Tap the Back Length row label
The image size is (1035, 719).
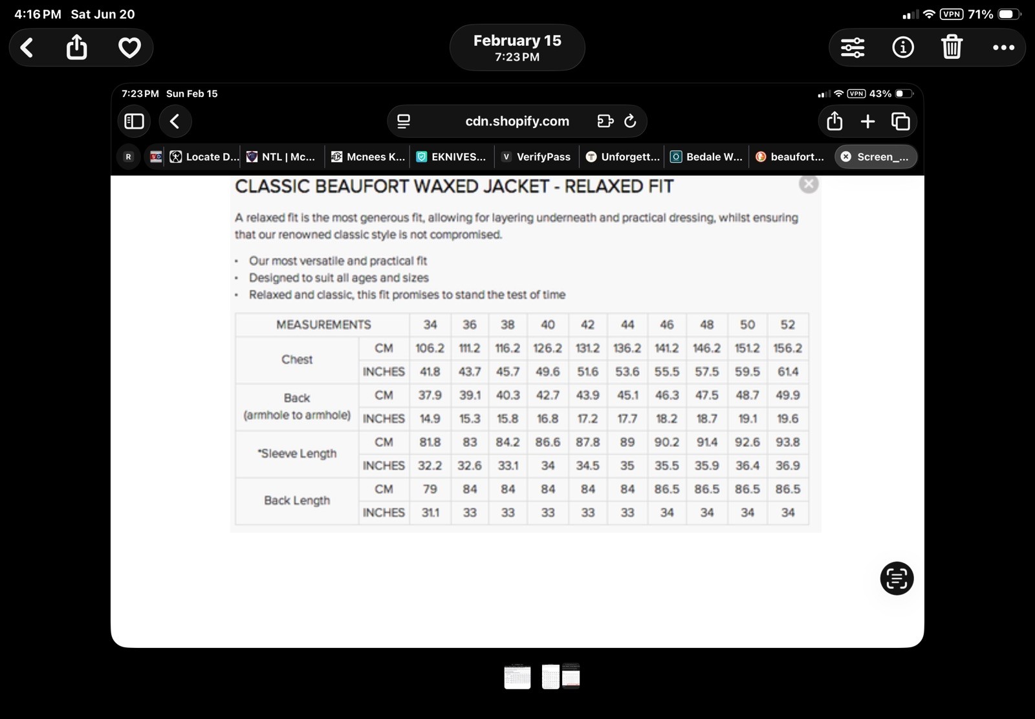pos(297,500)
